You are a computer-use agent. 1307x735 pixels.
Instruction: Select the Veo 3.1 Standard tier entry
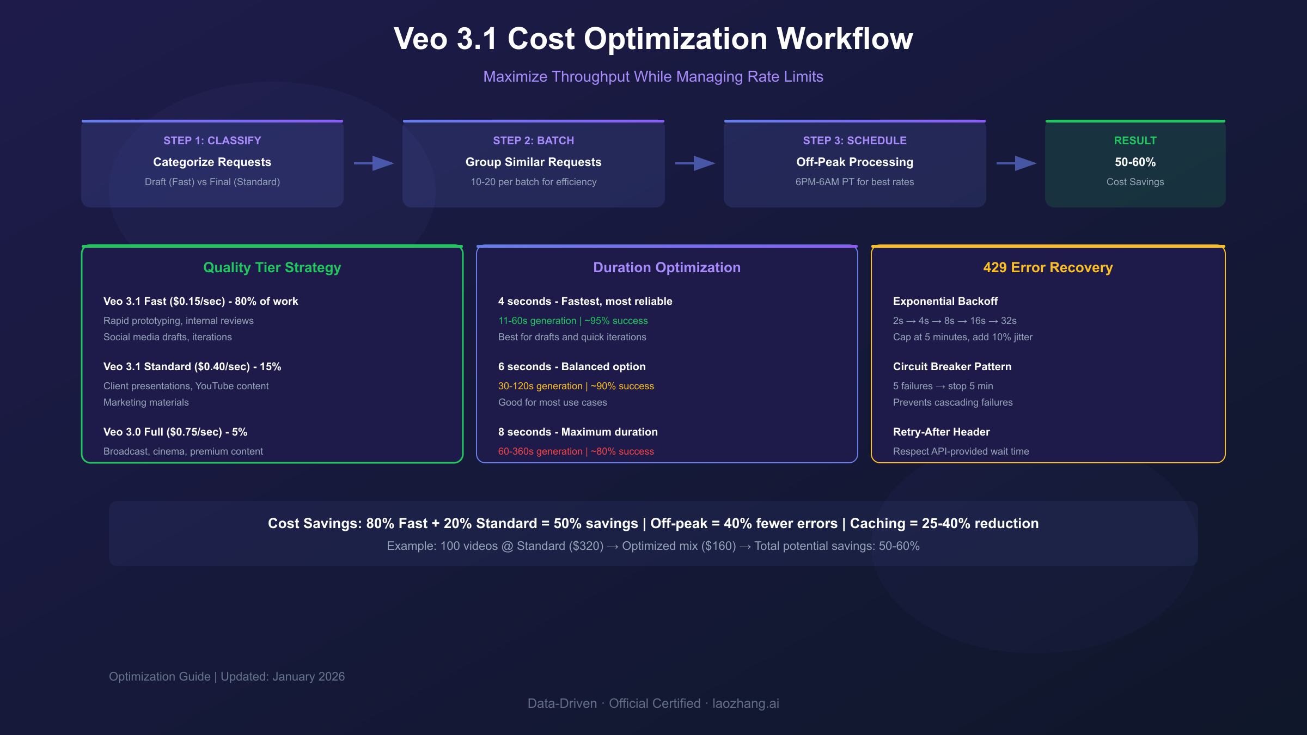click(192, 366)
